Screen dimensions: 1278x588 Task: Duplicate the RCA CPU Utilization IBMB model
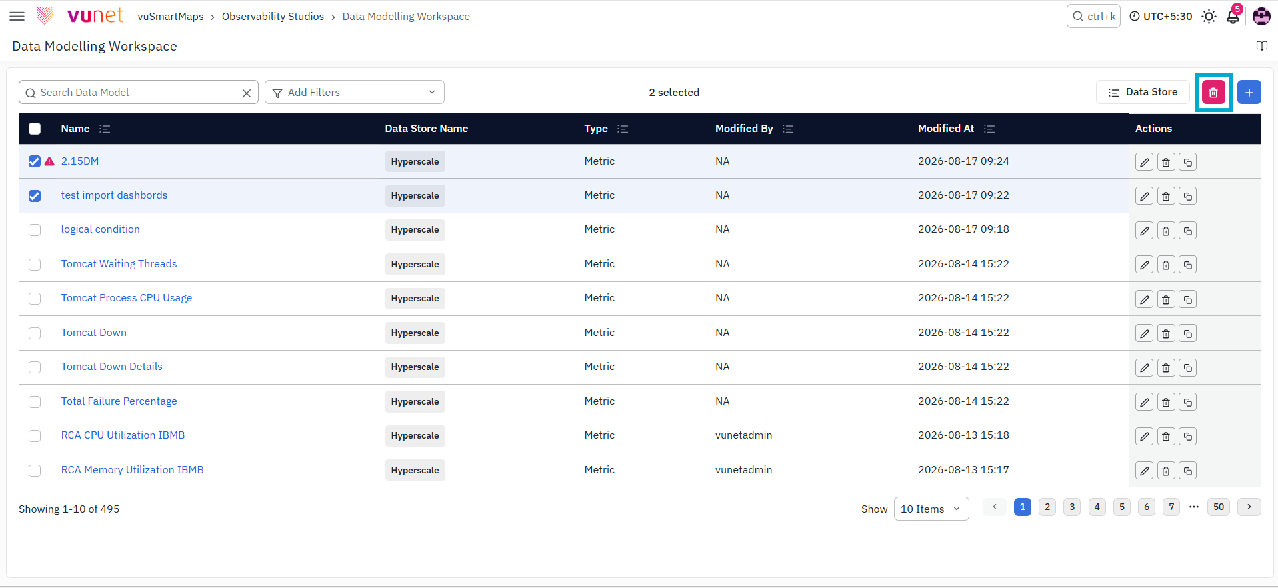1187,437
